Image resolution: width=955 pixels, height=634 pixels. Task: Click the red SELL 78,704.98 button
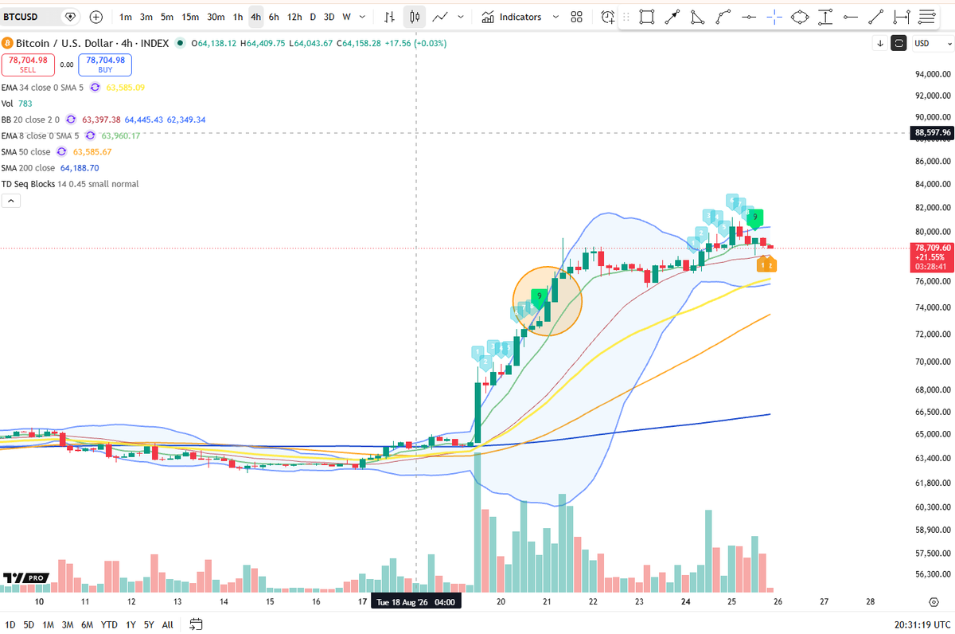click(28, 64)
